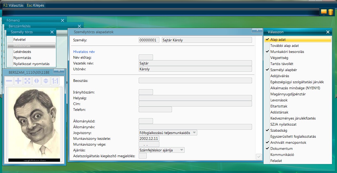
Task: Click the Irányítószám field
Action: [146, 92]
